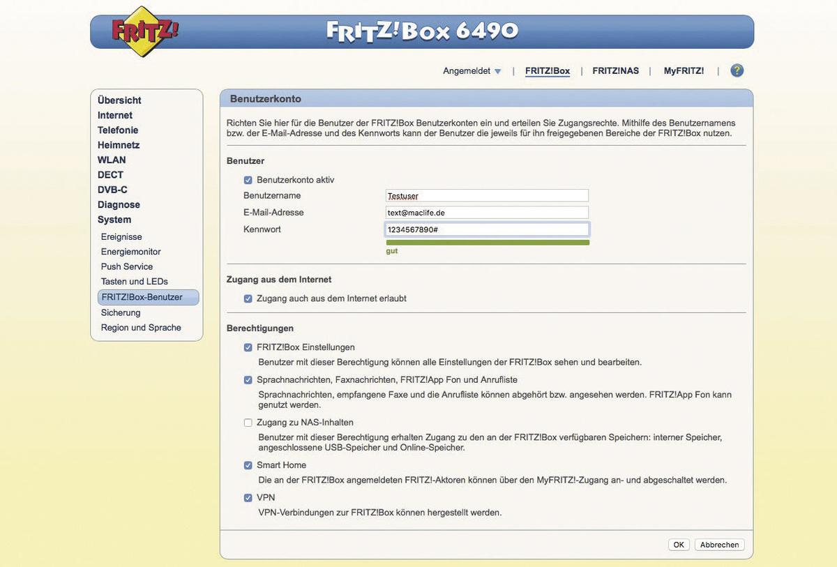Focus the Kennwort input field
The width and height of the screenshot is (837, 567).
tap(487, 229)
